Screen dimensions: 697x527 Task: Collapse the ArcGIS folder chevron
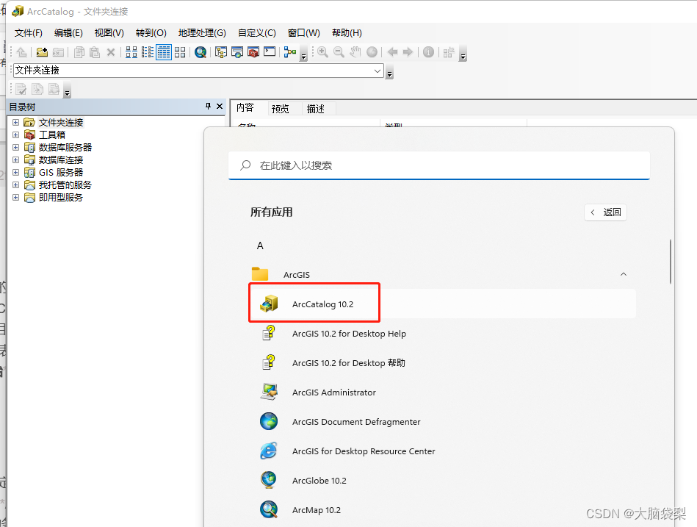tap(624, 274)
